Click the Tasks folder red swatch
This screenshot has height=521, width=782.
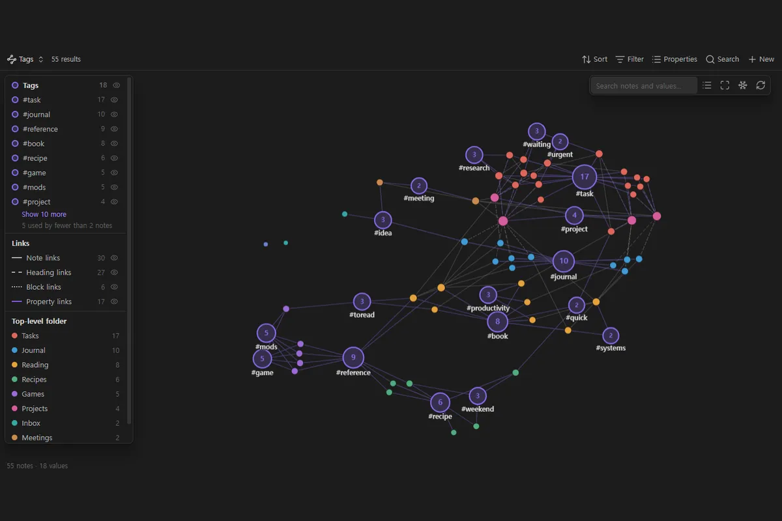tap(15, 336)
